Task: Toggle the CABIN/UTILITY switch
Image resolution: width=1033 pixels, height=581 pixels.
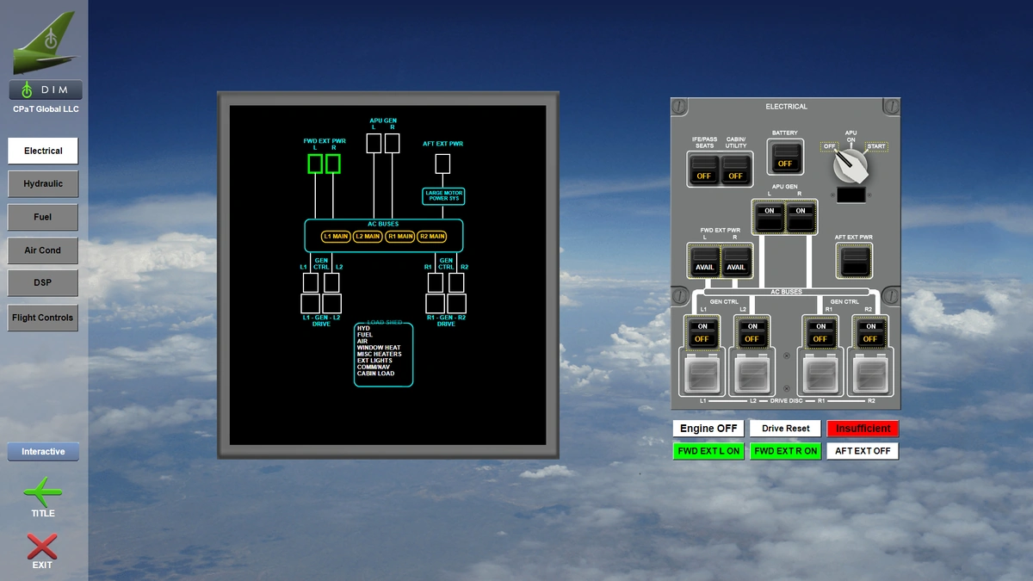Action: pyautogui.click(x=735, y=170)
